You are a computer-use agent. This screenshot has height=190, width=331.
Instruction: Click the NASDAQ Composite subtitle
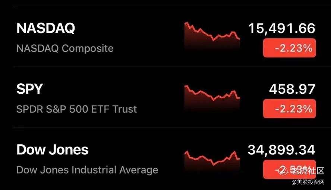tap(65, 48)
